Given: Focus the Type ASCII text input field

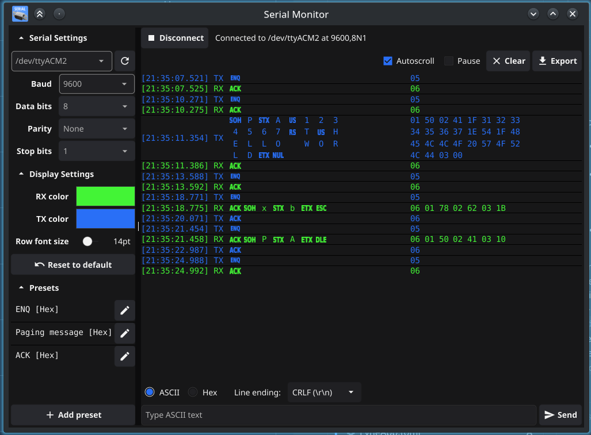Looking at the screenshot, I should coord(338,415).
